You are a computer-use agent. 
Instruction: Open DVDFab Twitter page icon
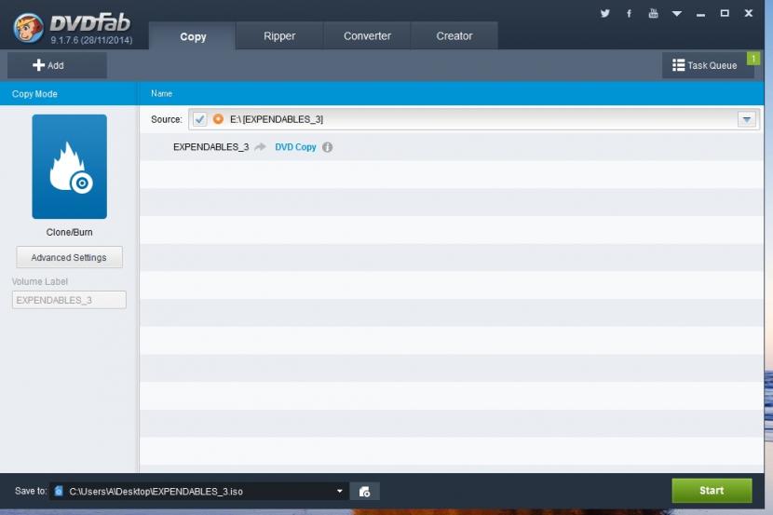click(x=604, y=13)
